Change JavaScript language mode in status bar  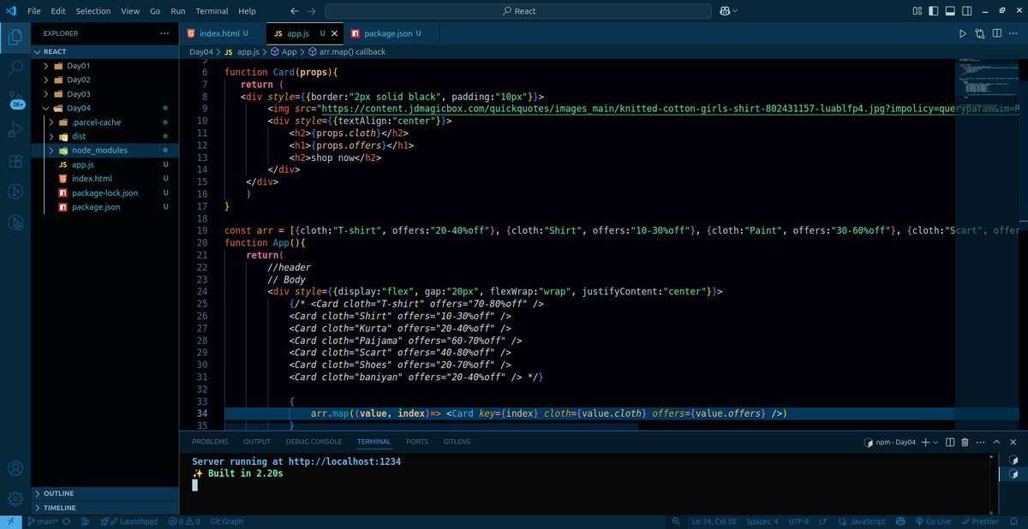867,521
